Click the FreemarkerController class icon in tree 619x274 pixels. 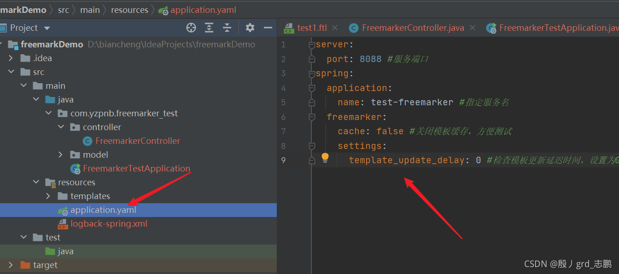(88, 141)
